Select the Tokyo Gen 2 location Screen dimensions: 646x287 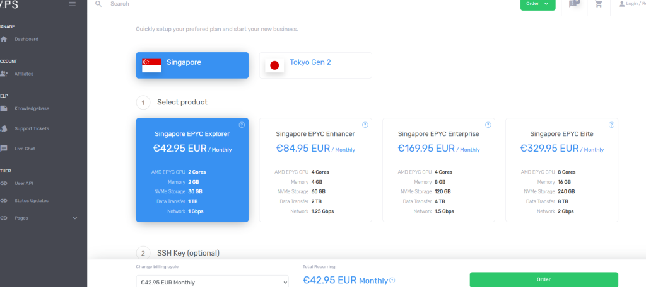315,65
